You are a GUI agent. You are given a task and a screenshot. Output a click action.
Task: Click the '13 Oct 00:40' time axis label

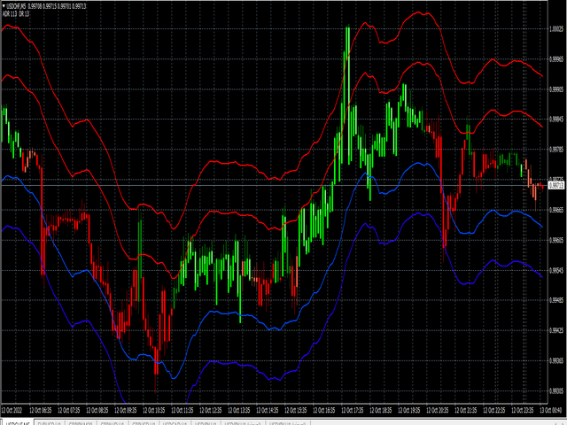point(551,410)
